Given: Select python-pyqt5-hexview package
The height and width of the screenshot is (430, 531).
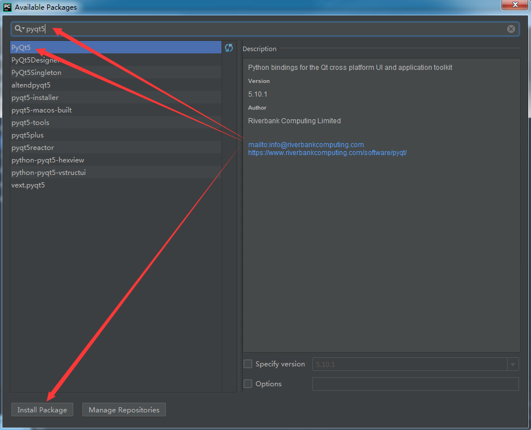Looking at the screenshot, I should click(x=116, y=160).
